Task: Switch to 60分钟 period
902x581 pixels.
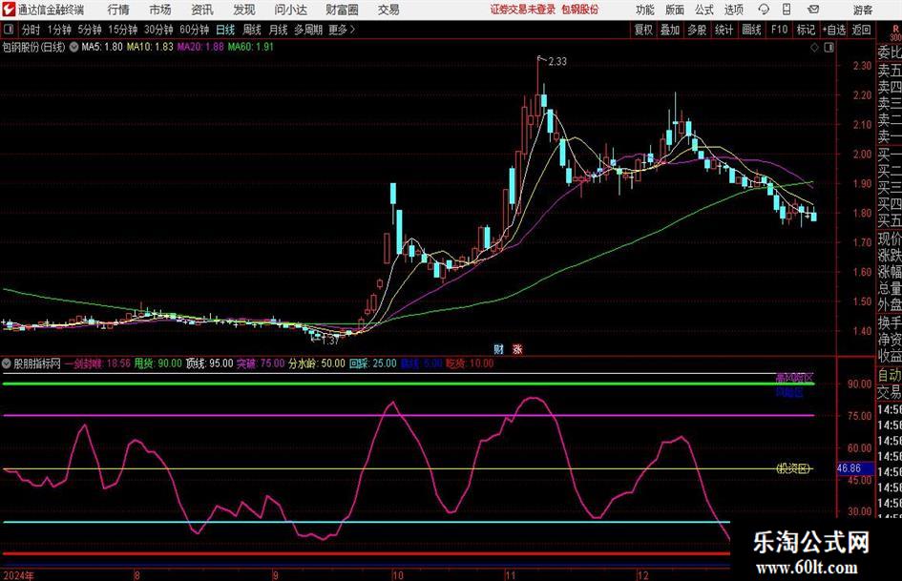Action: (194, 30)
